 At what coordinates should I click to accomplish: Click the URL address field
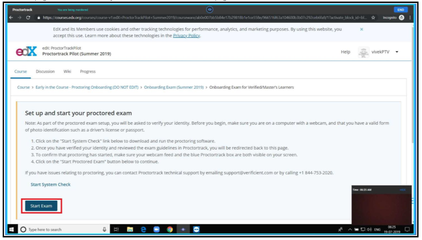(x=204, y=17)
